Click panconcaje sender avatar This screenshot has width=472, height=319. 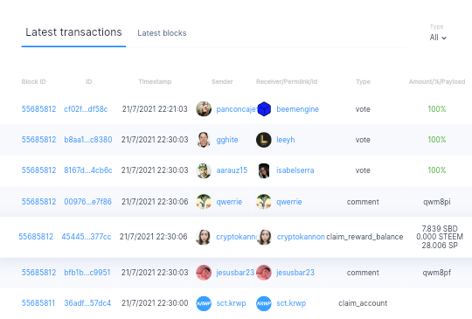click(x=204, y=109)
